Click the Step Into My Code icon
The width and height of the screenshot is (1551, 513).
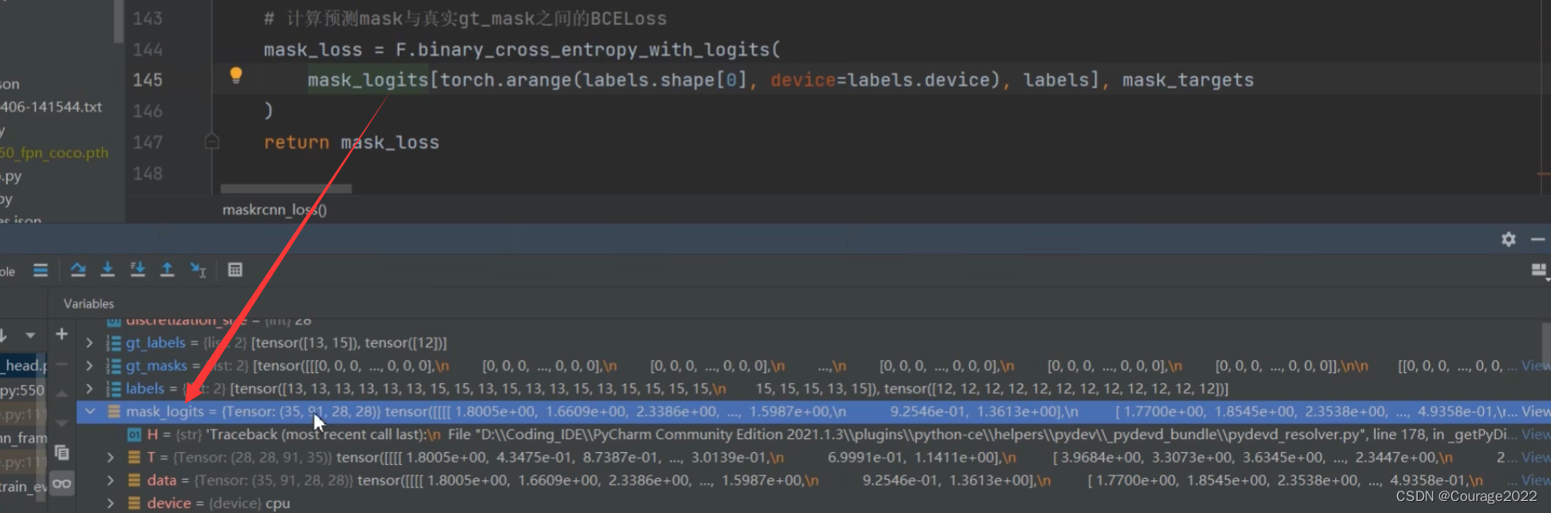pos(138,270)
